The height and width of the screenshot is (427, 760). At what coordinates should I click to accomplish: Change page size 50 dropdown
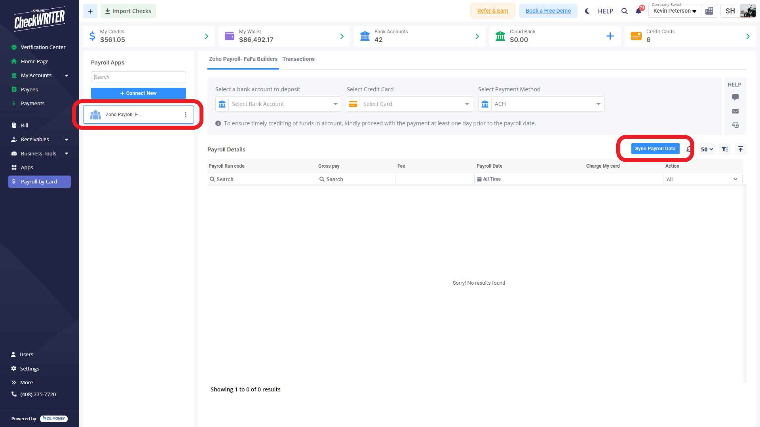point(707,149)
